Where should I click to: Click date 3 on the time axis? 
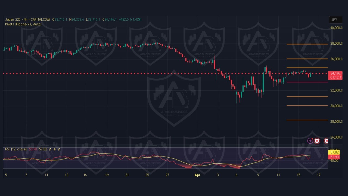[x=217, y=175]
